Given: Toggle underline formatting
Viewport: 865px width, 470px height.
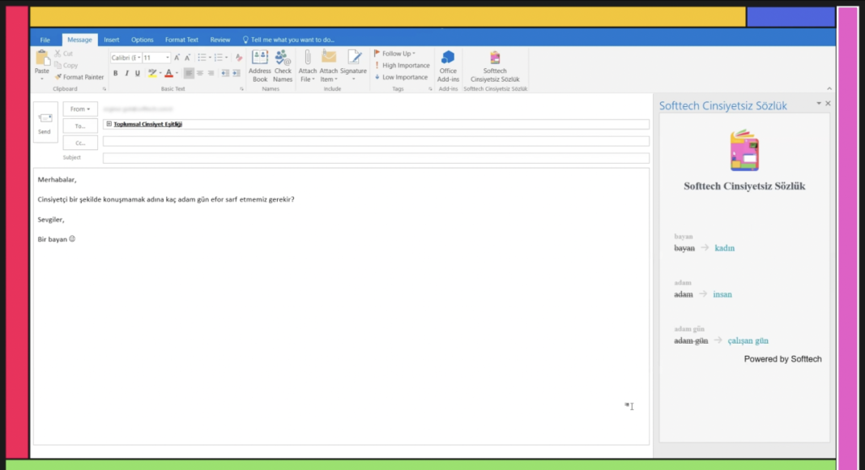Looking at the screenshot, I should coord(138,73).
